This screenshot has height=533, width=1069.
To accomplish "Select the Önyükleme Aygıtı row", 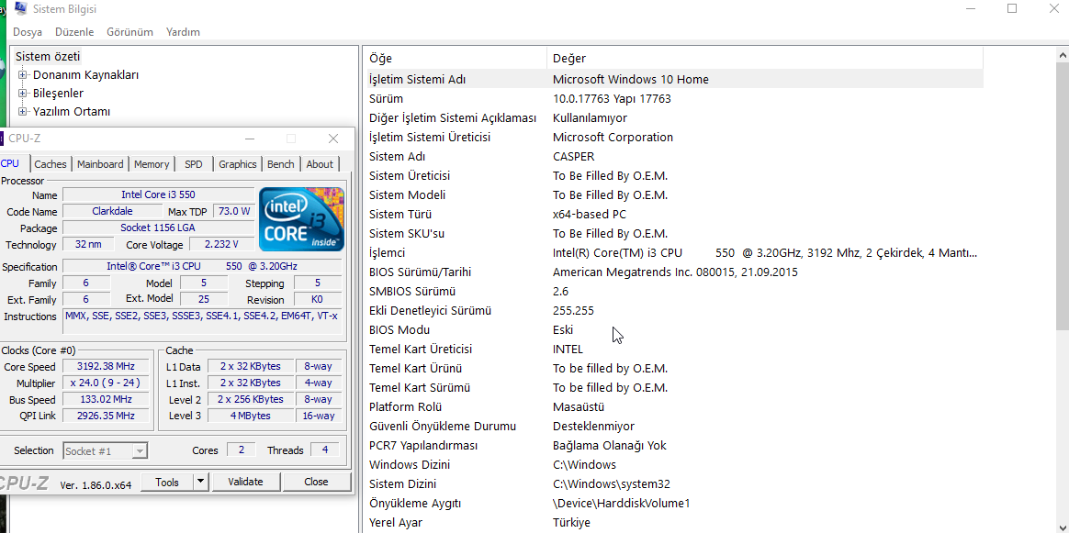I will click(675, 504).
